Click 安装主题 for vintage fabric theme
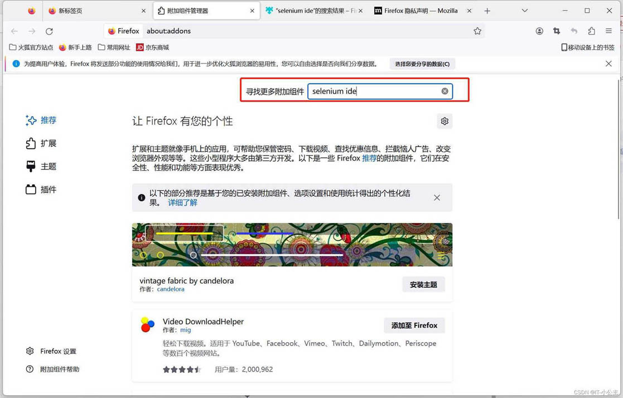The image size is (623, 398). pos(423,284)
